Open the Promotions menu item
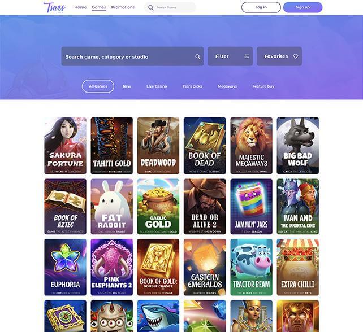363x332 pixels. click(x=123, y=7)
